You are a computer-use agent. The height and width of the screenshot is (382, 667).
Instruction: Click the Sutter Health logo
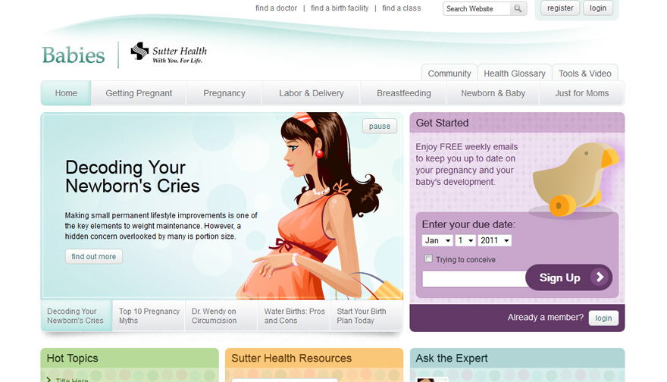tap(169, 53)
